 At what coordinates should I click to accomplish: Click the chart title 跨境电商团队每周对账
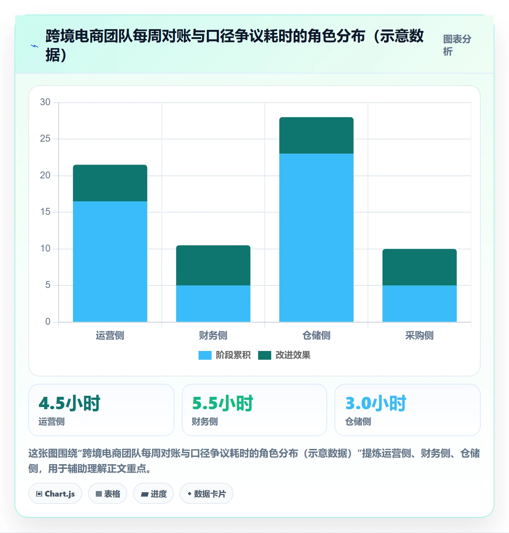click(x=235, y=45)
